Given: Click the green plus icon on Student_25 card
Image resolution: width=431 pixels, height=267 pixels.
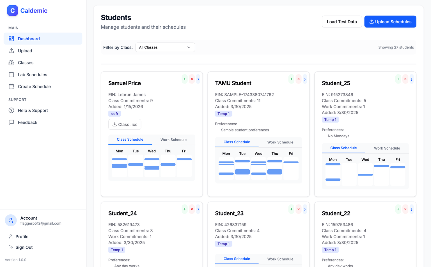Looking at the screenshot, I should [x=398, y=79].
